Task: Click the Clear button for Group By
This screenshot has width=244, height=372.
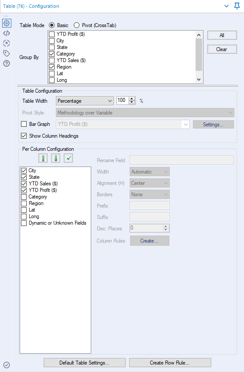Action: pyautogui.click(x=222, y=49)
